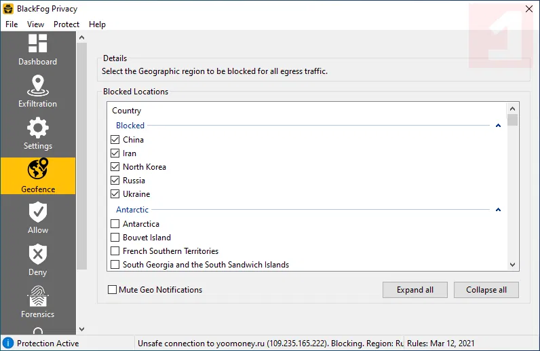
Task: Check the Antarctica checkbox
Action: [x=115, y=224]
